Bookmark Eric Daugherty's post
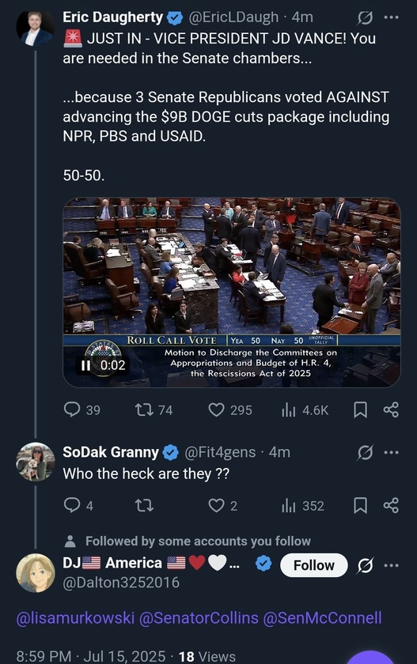 [x=360, y=409]
